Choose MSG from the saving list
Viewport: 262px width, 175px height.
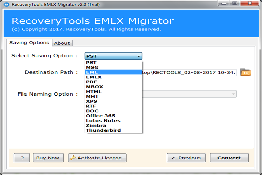[113, 68]
